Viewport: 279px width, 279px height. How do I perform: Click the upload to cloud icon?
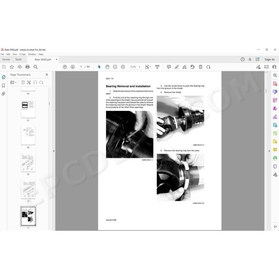(20, 67)
